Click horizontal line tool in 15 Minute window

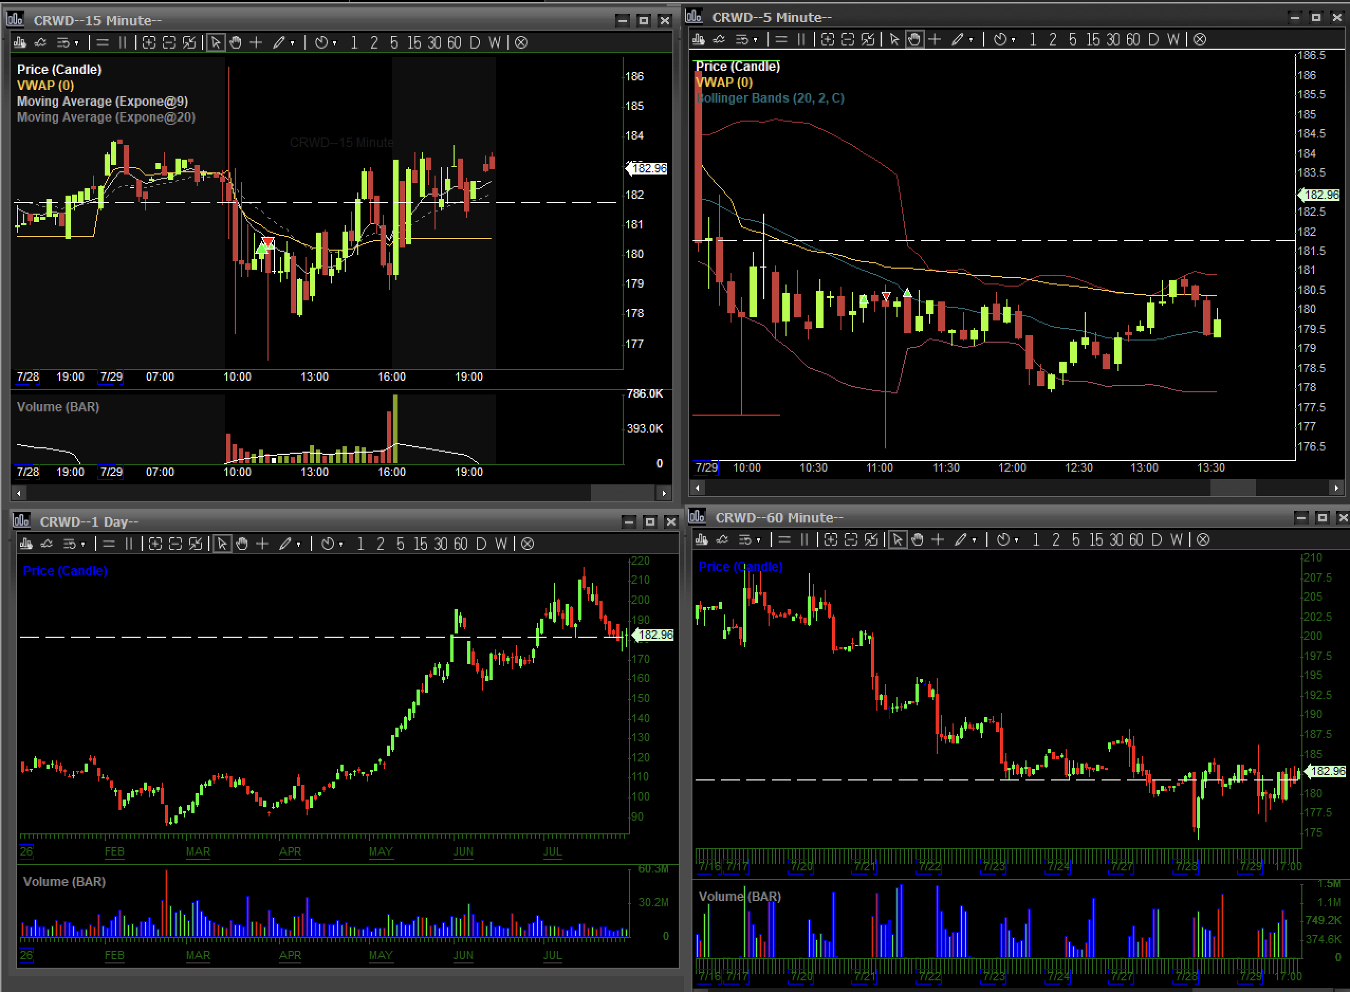(103, 43)
